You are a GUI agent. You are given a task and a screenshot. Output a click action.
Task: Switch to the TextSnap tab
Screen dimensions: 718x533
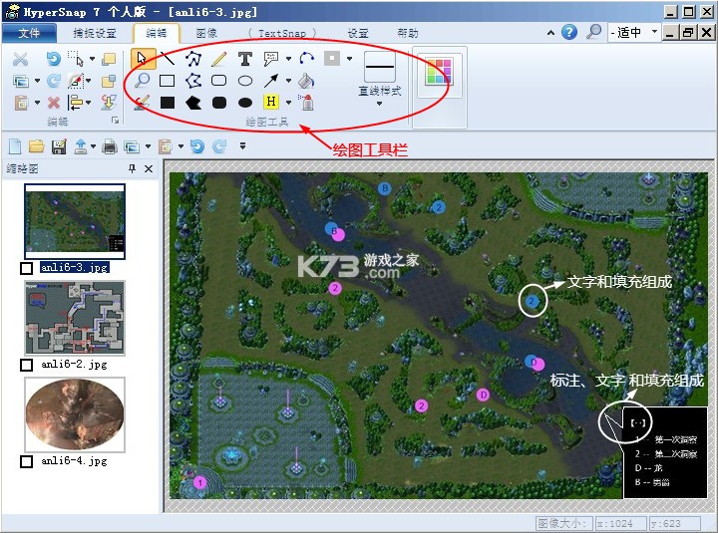tap(282, 33)
